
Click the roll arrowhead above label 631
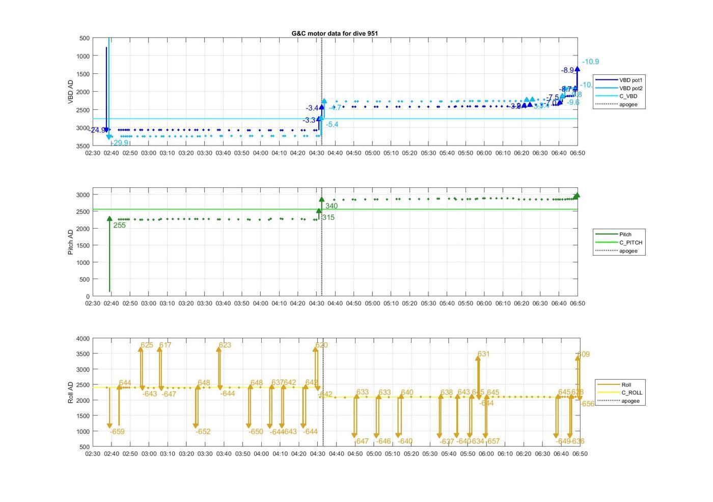(478, 358)
